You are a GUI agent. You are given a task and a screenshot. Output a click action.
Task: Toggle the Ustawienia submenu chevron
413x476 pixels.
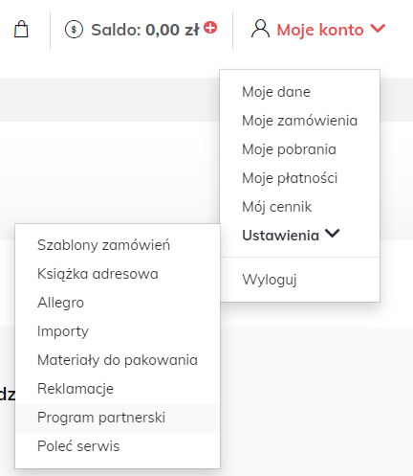click(x=333, y=234)
